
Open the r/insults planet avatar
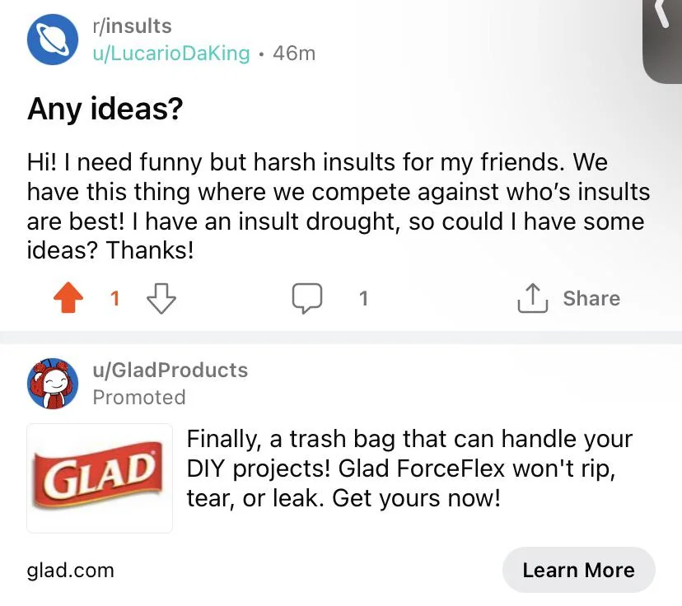53,40
